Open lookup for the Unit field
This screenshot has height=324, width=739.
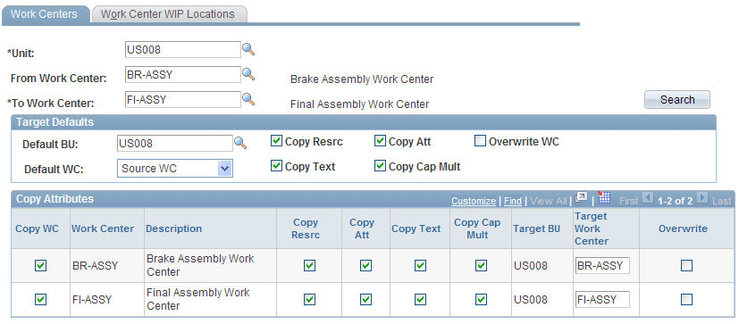(248, 49)
